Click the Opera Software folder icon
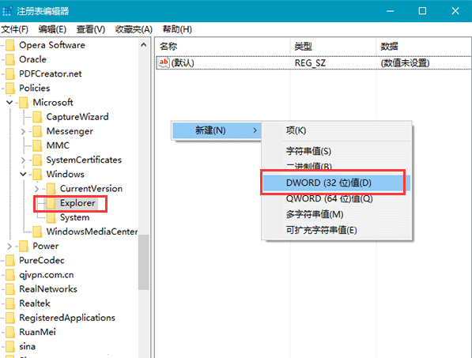472x358 pixels. [x=10, y=45]
